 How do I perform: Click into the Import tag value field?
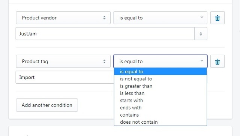point(65,77)
